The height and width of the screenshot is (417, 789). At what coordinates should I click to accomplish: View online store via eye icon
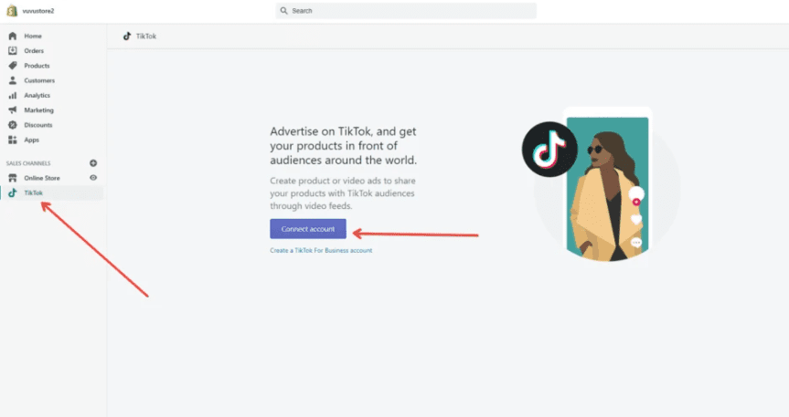click(x=93, y=178)
